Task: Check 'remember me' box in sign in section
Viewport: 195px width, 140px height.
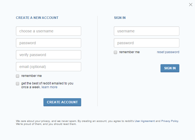Action: point(115,52)
